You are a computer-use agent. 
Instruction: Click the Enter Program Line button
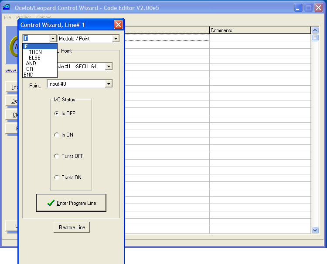(x=72, y=203)
